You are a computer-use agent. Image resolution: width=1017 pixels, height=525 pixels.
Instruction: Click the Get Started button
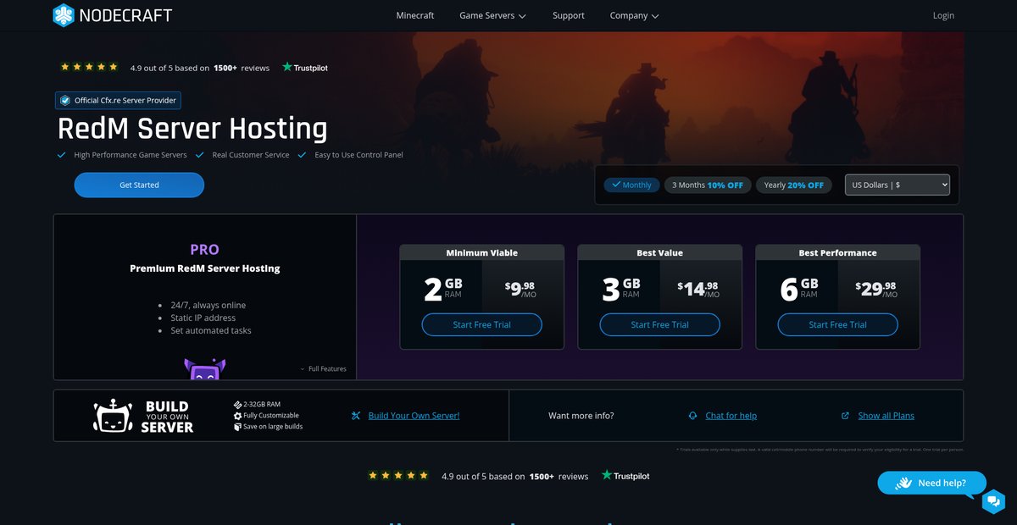pyautogui.click(x=139, y=185)
